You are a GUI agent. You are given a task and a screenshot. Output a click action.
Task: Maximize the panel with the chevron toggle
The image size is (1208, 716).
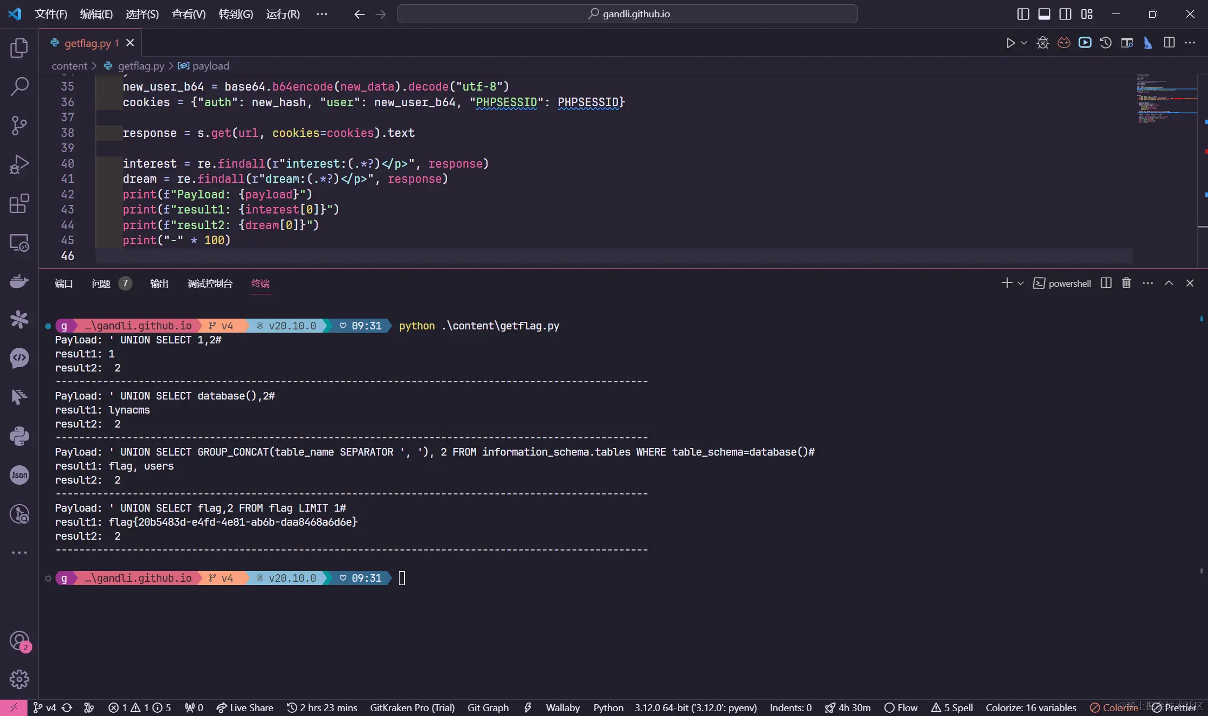pyautogui.click(x=1169, y=283)
